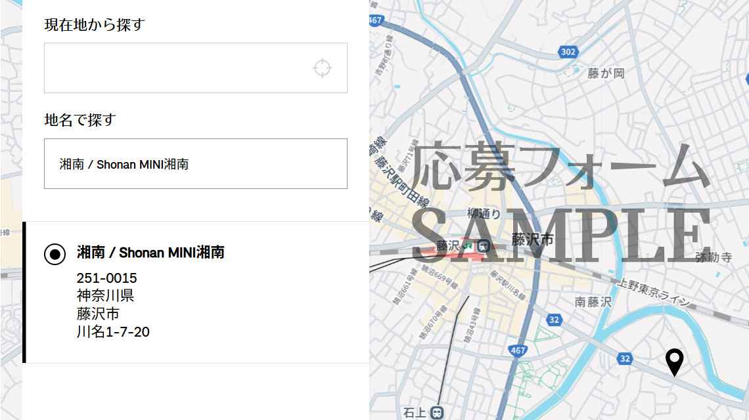This screenshot has width=749, height=420.
Task: Select the Shonan MINI湘南 radio button
Action: [x=55, y=254]
